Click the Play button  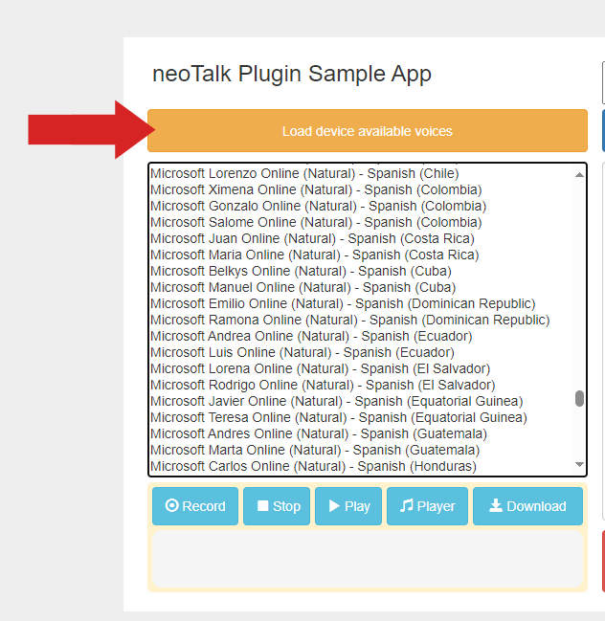(348, 506)
